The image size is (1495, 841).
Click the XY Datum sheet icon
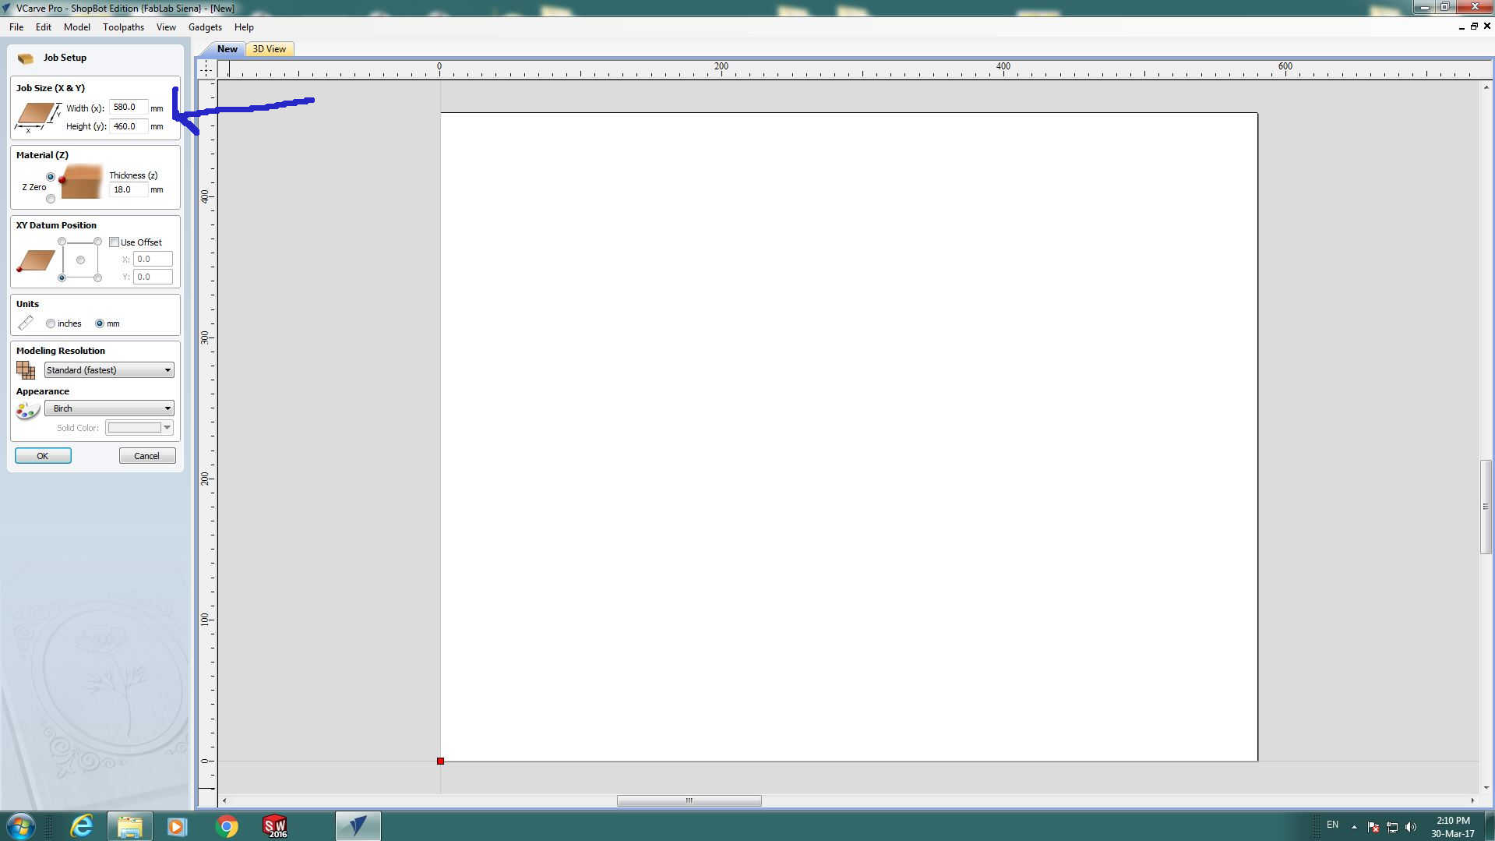click(36, 260)
